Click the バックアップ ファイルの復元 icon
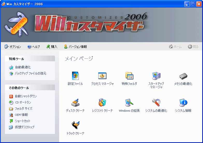The height and width of the screenshot is (143, 203). [x=11, y=73]
